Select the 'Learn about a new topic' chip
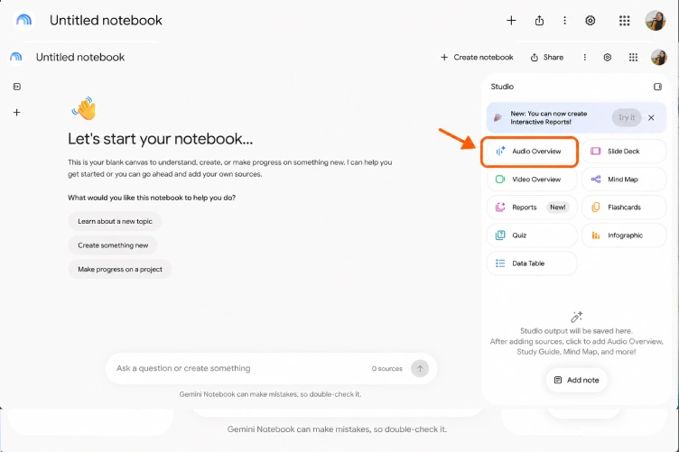The width and height of the screenshot is (679, 452). click(115, 221)
